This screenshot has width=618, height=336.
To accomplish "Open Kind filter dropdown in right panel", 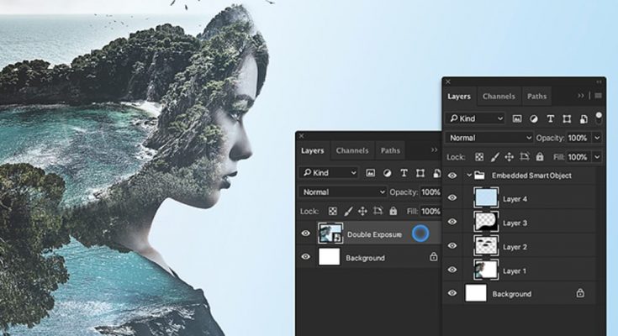I will (475, 118).
